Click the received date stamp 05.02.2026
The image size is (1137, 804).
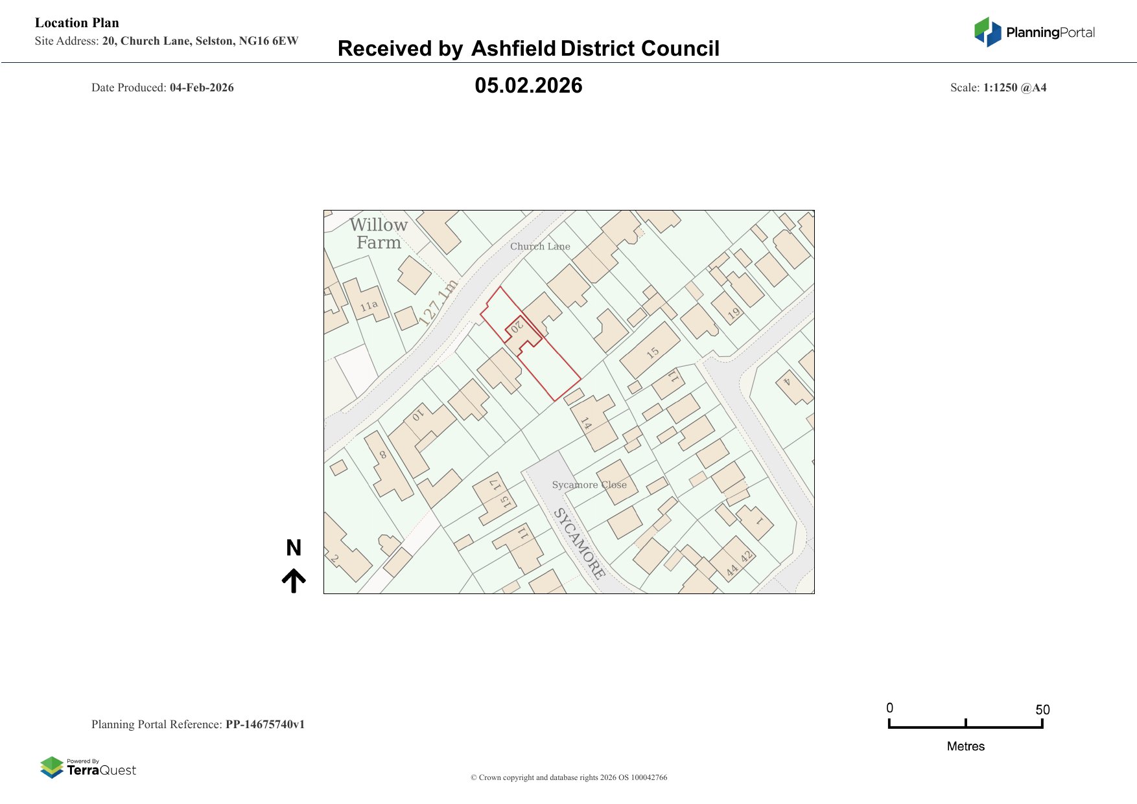click(528, 86)
